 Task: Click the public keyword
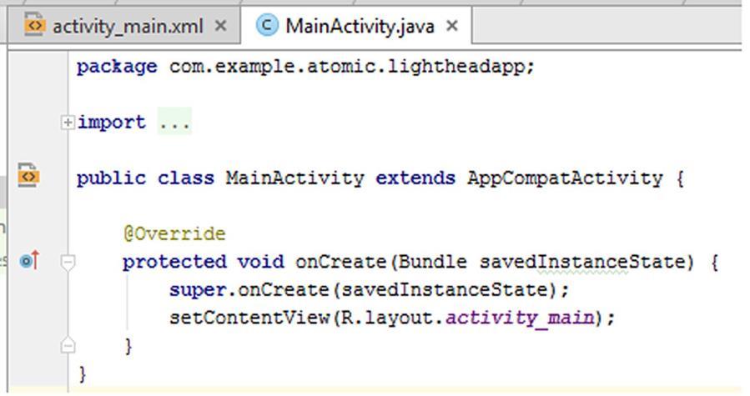tap(111, 179)
